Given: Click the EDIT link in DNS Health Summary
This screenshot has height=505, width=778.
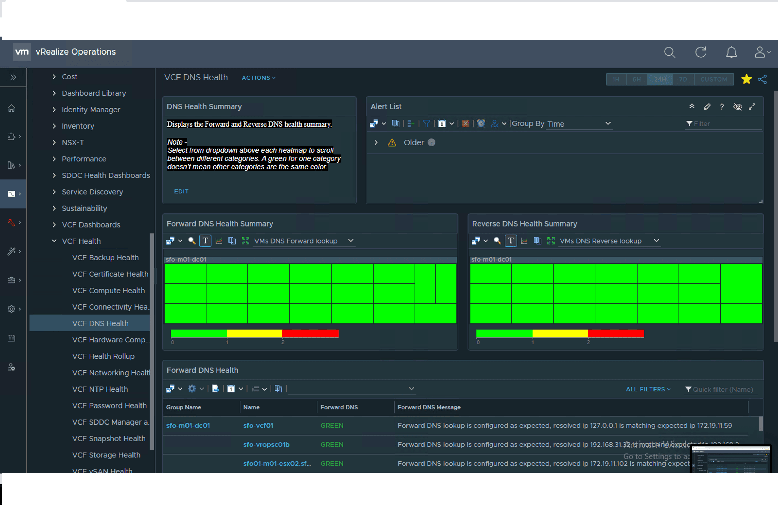Looking at the screenshot, I should click(x=181, y=191).
